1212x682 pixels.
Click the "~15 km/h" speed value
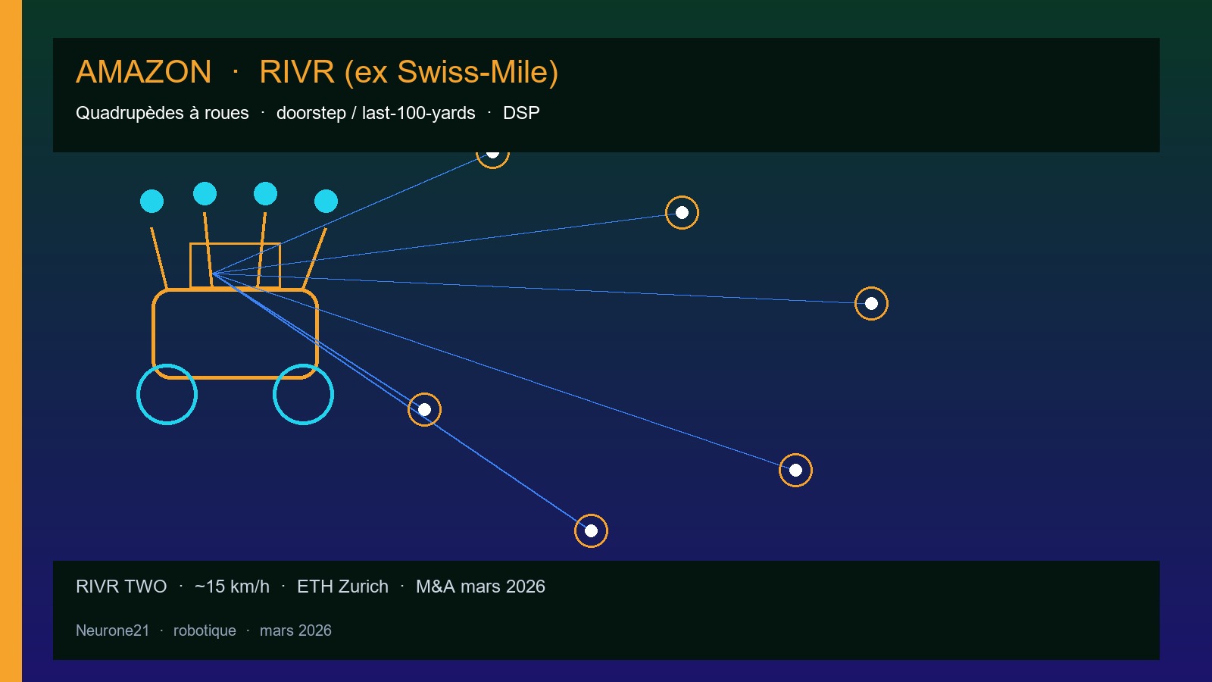pos(232,587)
